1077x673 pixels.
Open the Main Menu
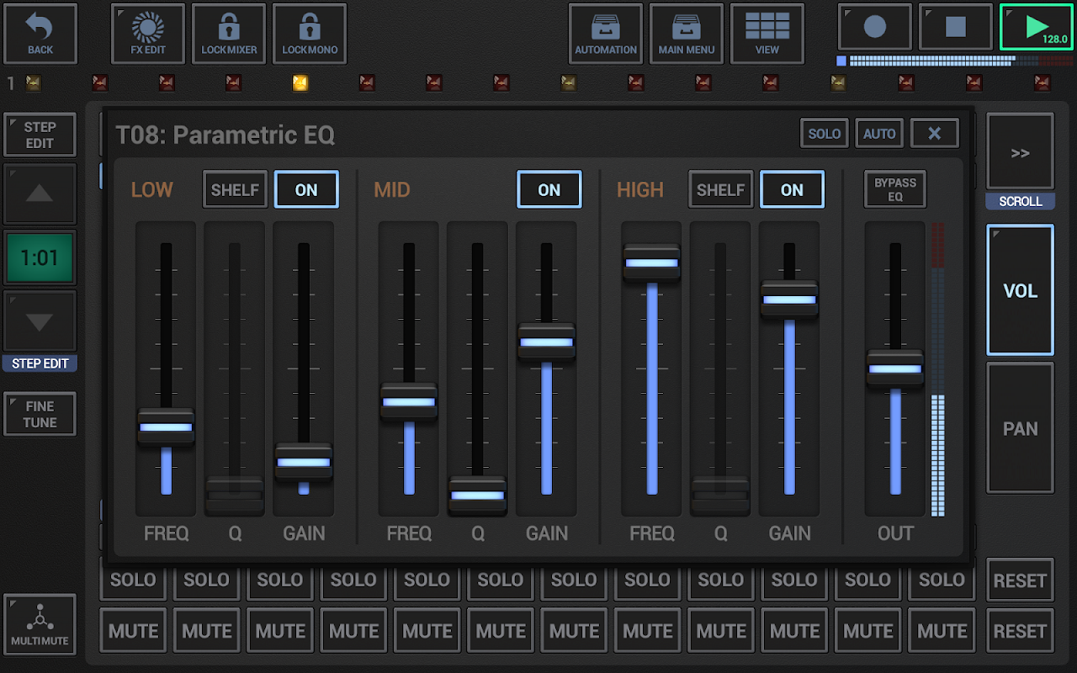(687, 34)
